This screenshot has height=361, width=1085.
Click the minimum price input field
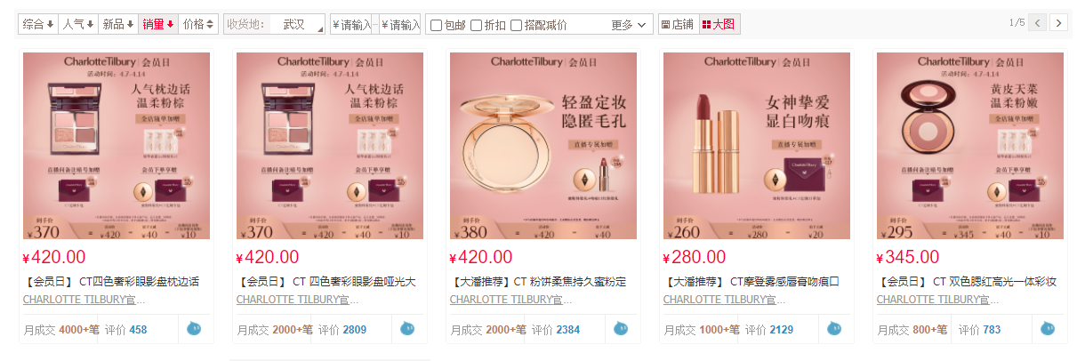[x=351, y=25]
